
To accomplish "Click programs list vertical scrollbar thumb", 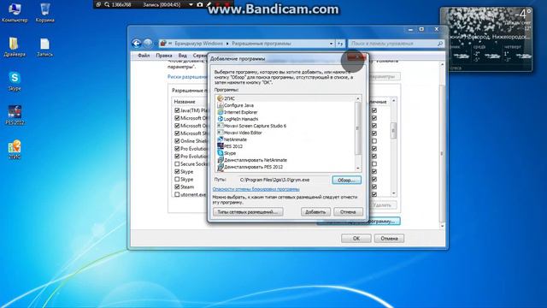I will pyautogui.click(x=357, y=128).
